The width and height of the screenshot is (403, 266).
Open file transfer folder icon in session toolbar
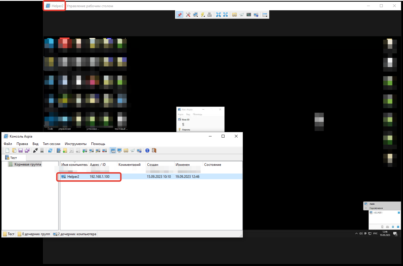point(234,15)
